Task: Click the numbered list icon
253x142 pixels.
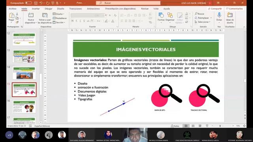Action: tap(128, 15)
